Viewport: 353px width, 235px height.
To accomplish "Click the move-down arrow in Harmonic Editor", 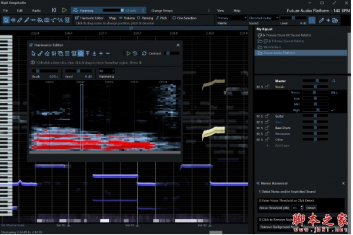I will coord(95,54).
